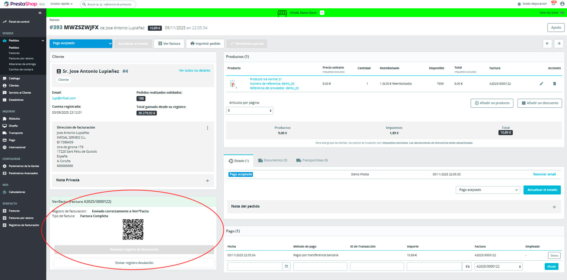The height and width of the screenshot is (280, 567).
Task: Click the product search input field
Action: pyautogui.click(x=109, y=4)
